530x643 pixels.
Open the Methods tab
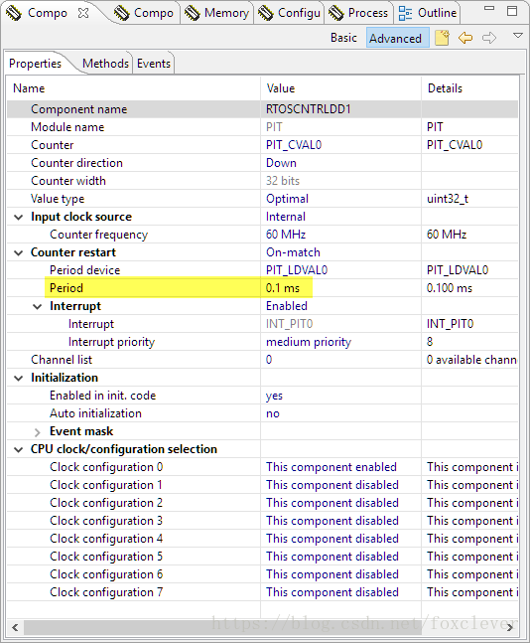(x=105, y=64)
